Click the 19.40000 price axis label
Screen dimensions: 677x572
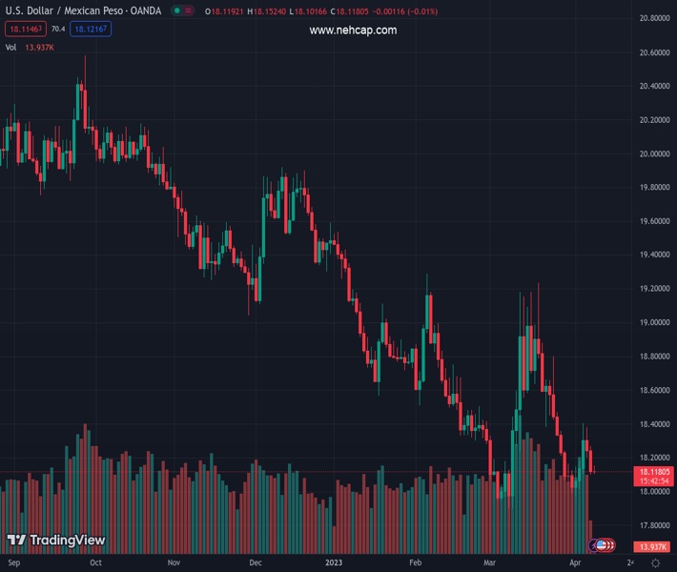(x=654, y=255)
